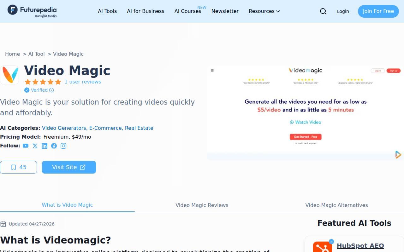Open AI for Business menu item
The image size is (404, 252).
point(146,11)
